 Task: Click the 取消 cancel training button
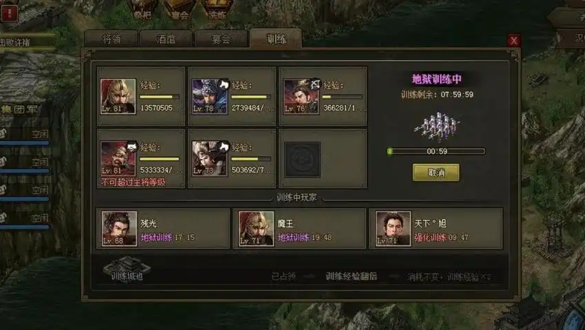[x=436, y=172]
